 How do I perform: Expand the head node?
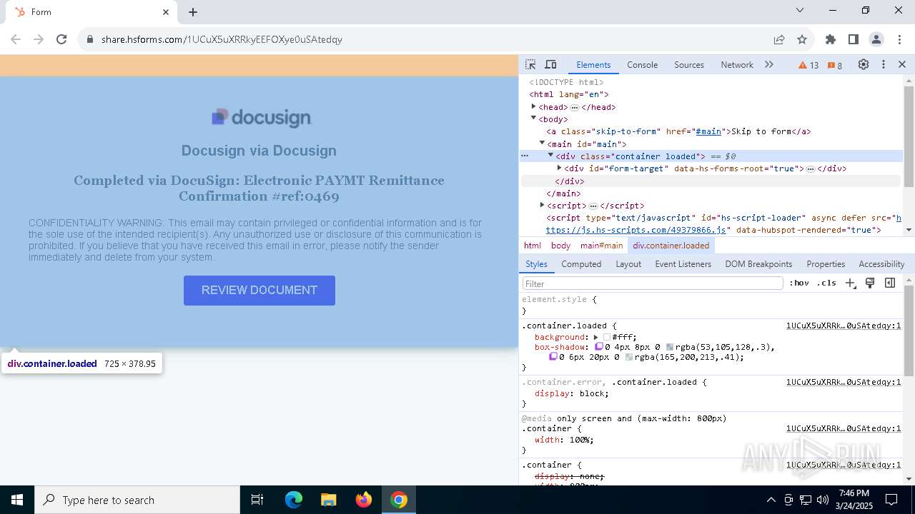click(x=533, y=106)
